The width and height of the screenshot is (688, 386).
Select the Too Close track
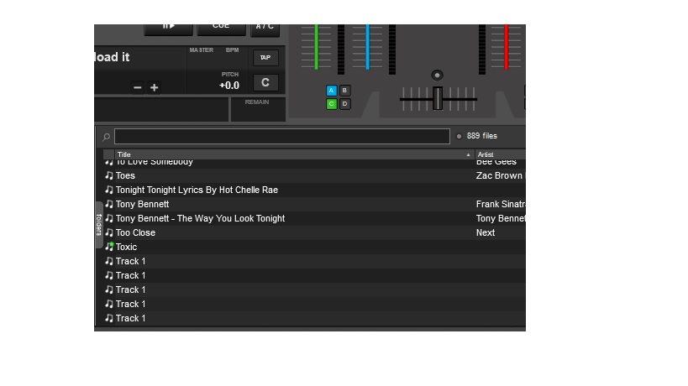pos(135,232)
